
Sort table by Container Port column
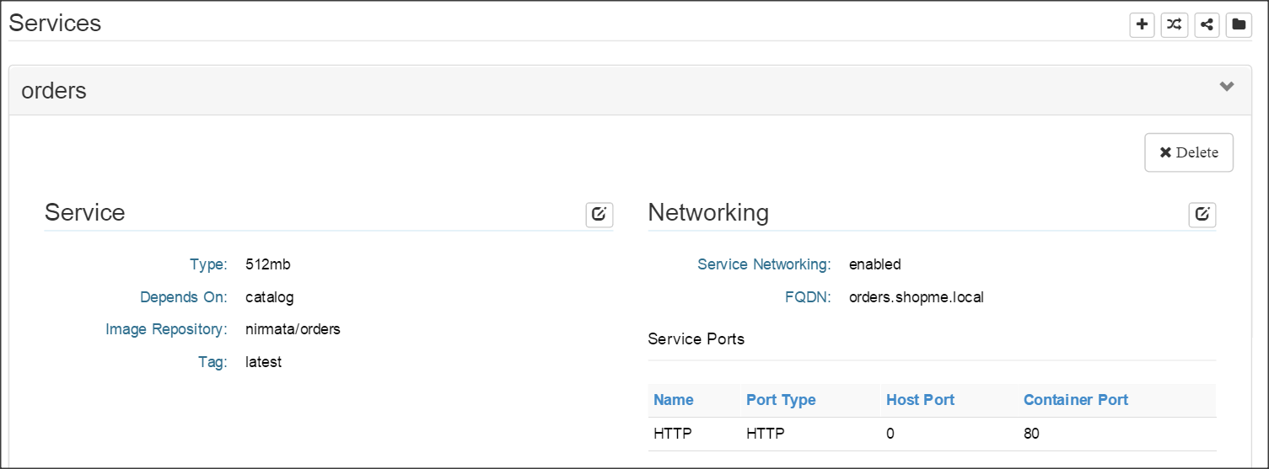click(x=1075, y=400)
